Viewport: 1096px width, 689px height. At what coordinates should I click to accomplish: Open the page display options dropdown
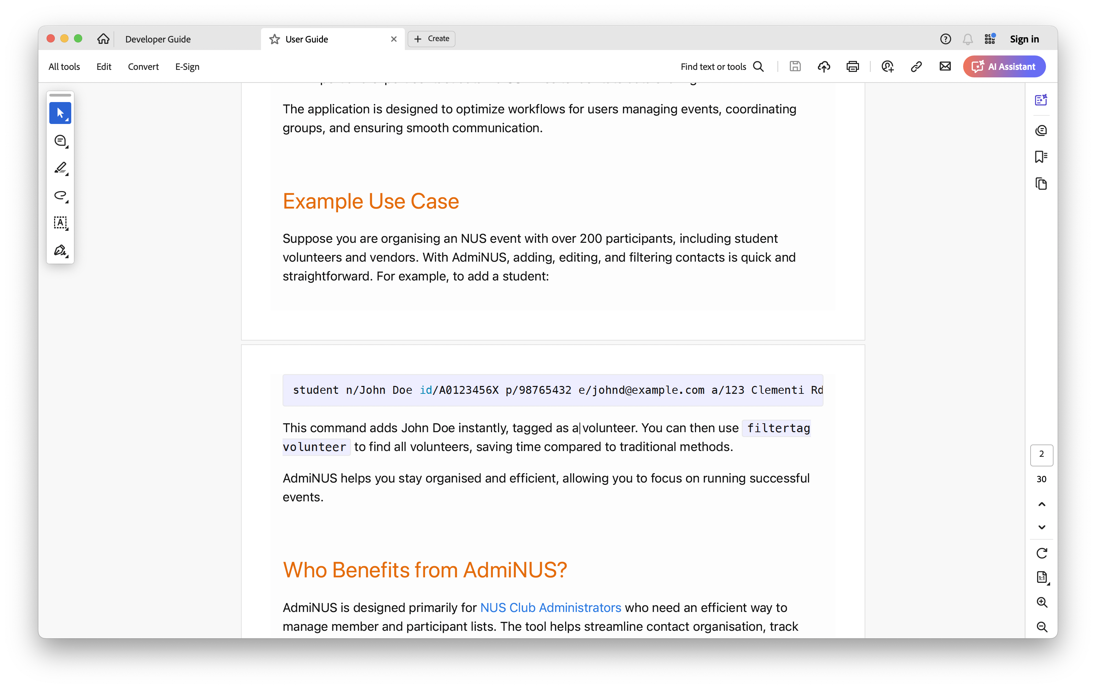pos(1042,577)
